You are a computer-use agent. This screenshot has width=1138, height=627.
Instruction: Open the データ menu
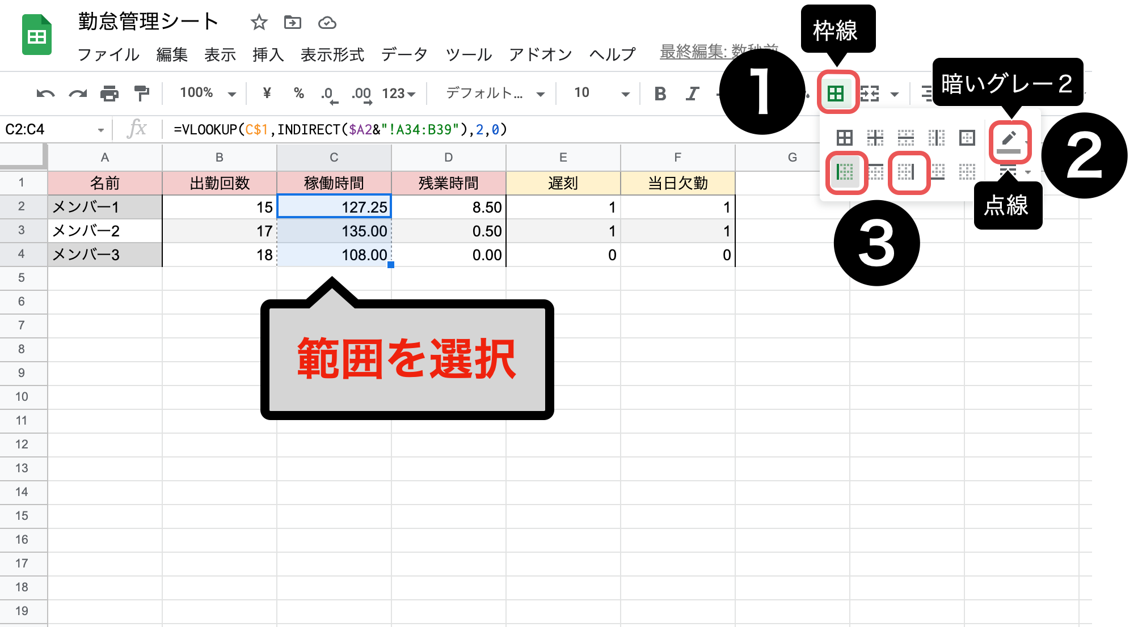point(404,54)
